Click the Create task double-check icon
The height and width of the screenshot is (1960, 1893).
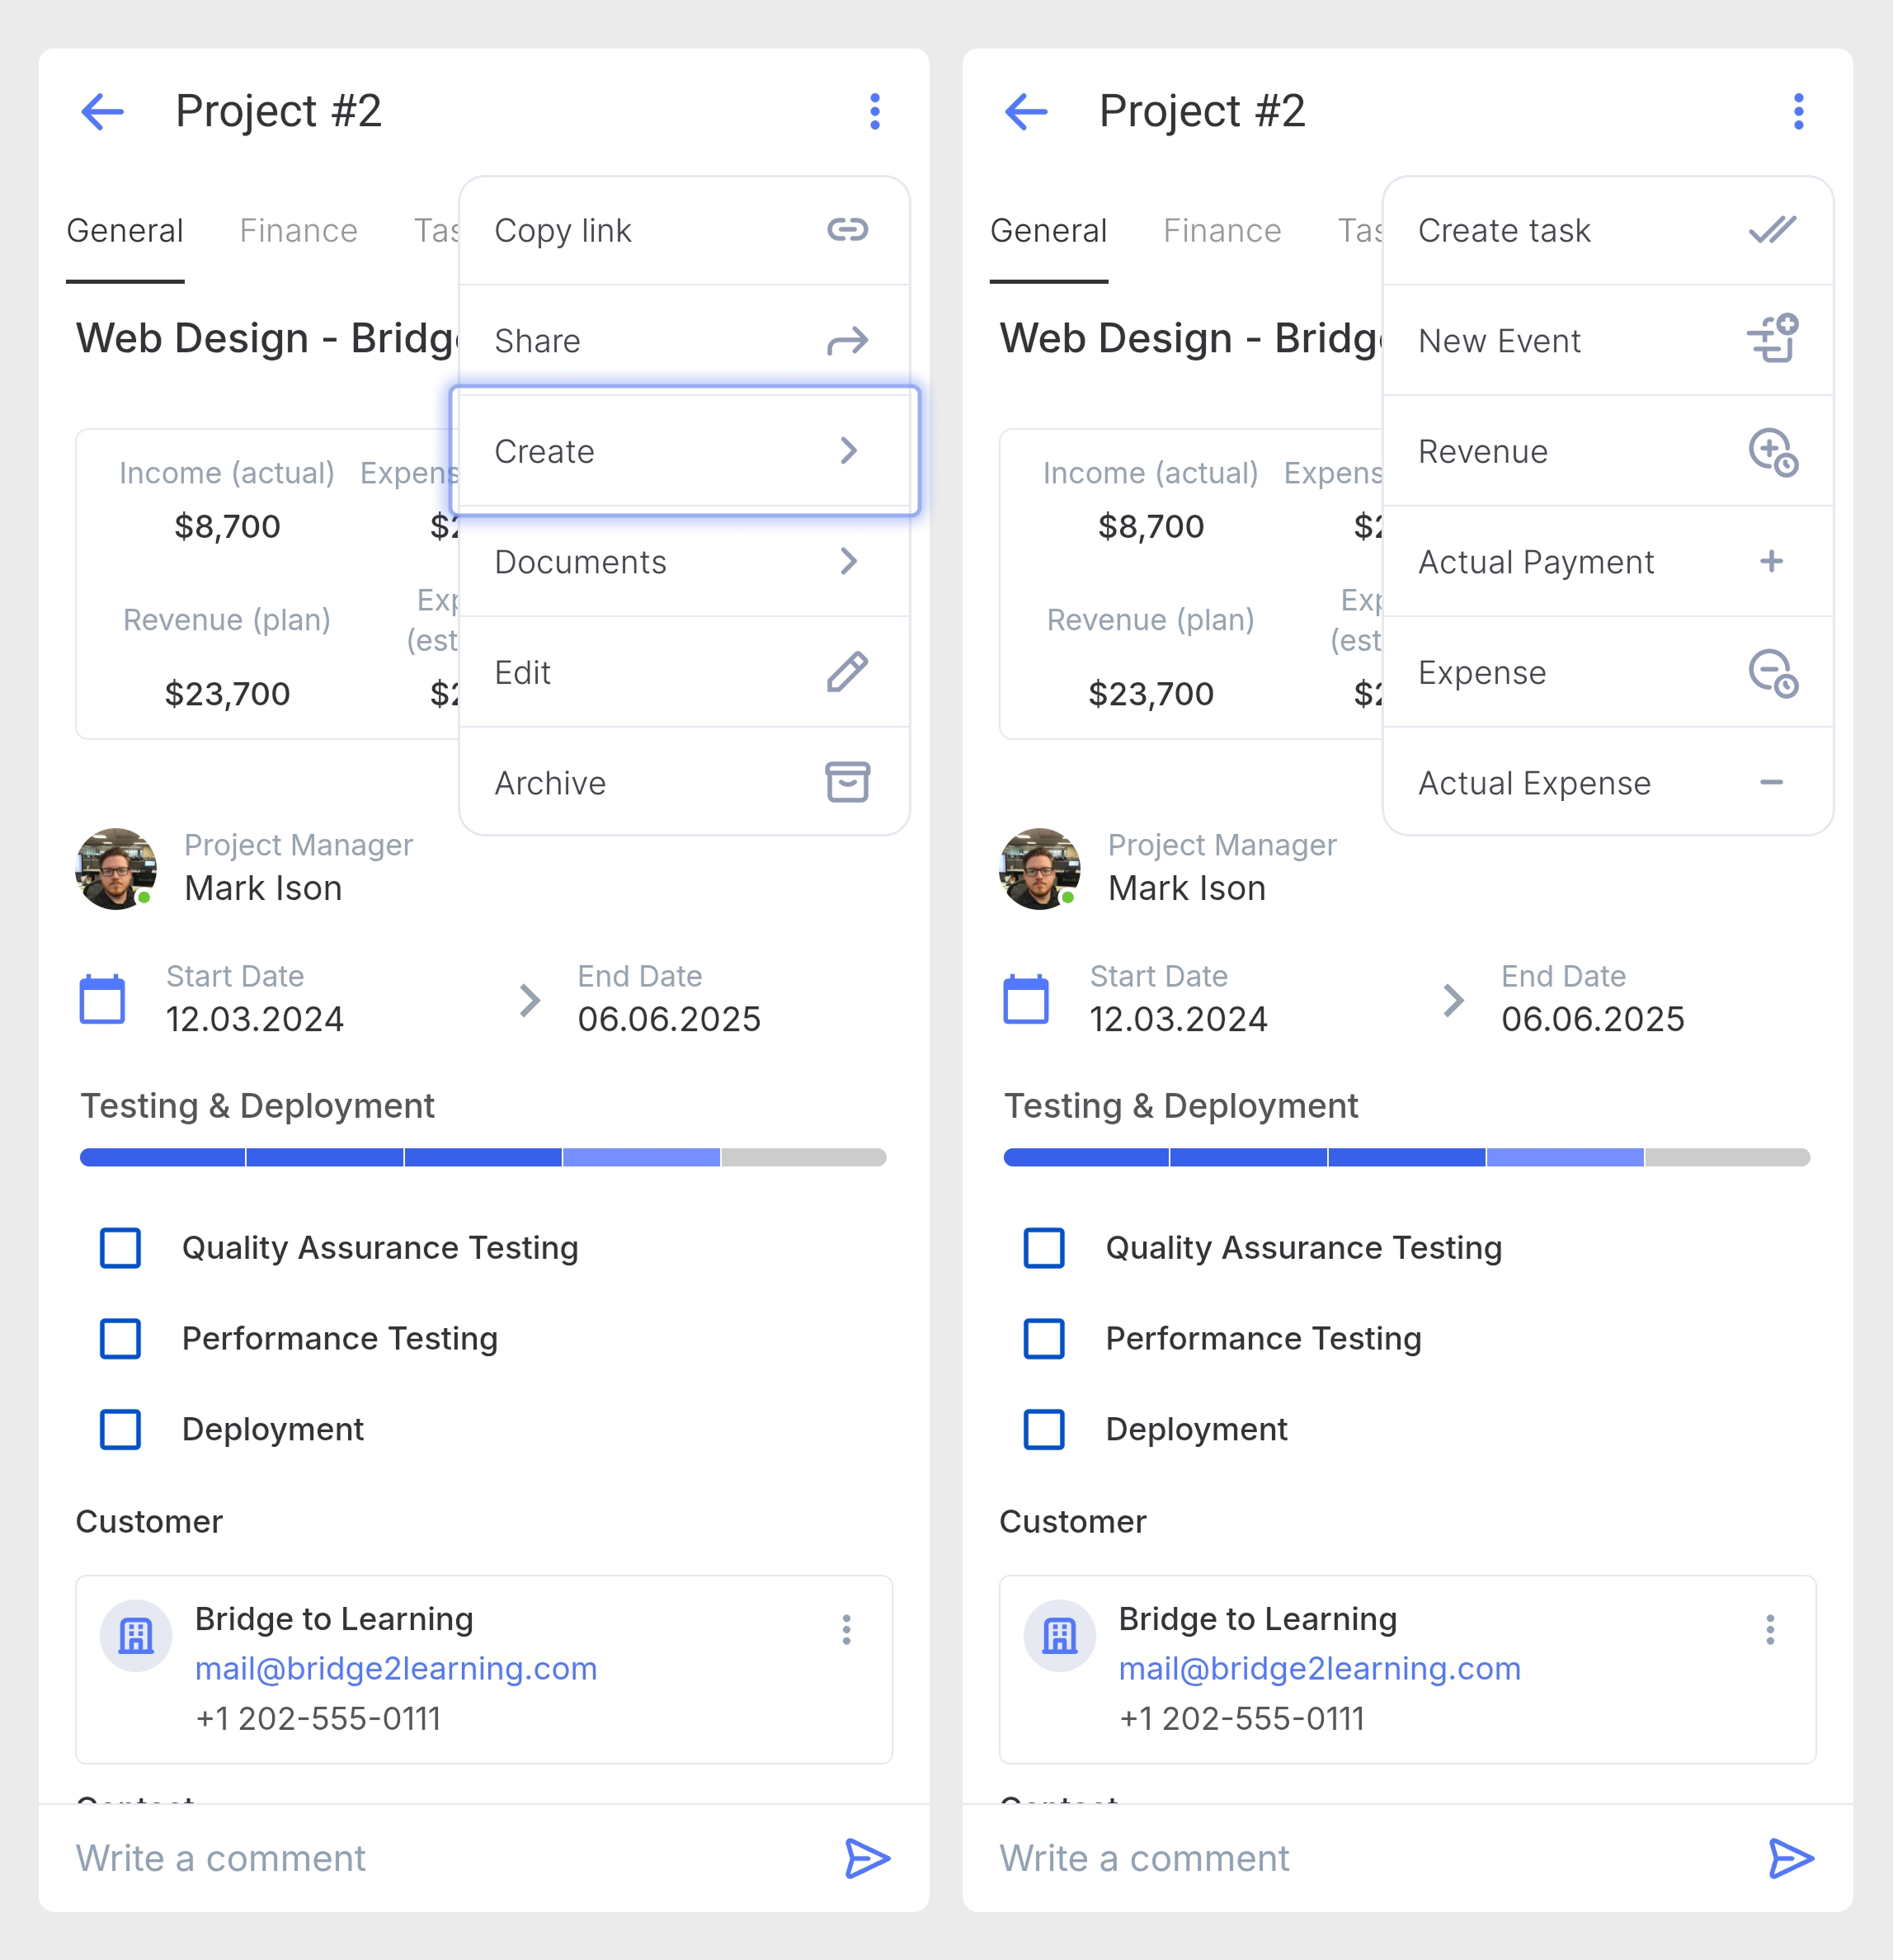click(1772, 230)
